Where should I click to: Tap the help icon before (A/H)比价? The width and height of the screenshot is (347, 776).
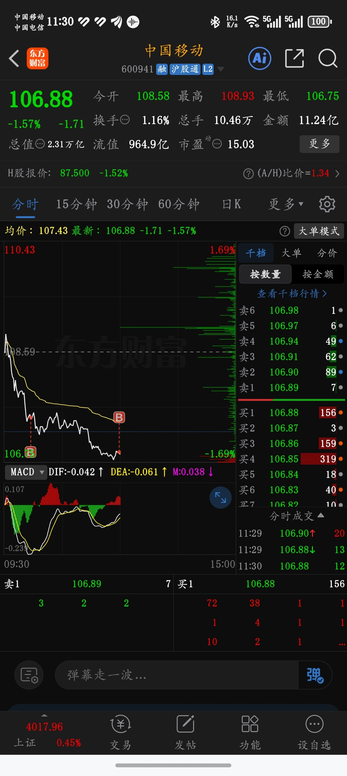pos(248,174)
